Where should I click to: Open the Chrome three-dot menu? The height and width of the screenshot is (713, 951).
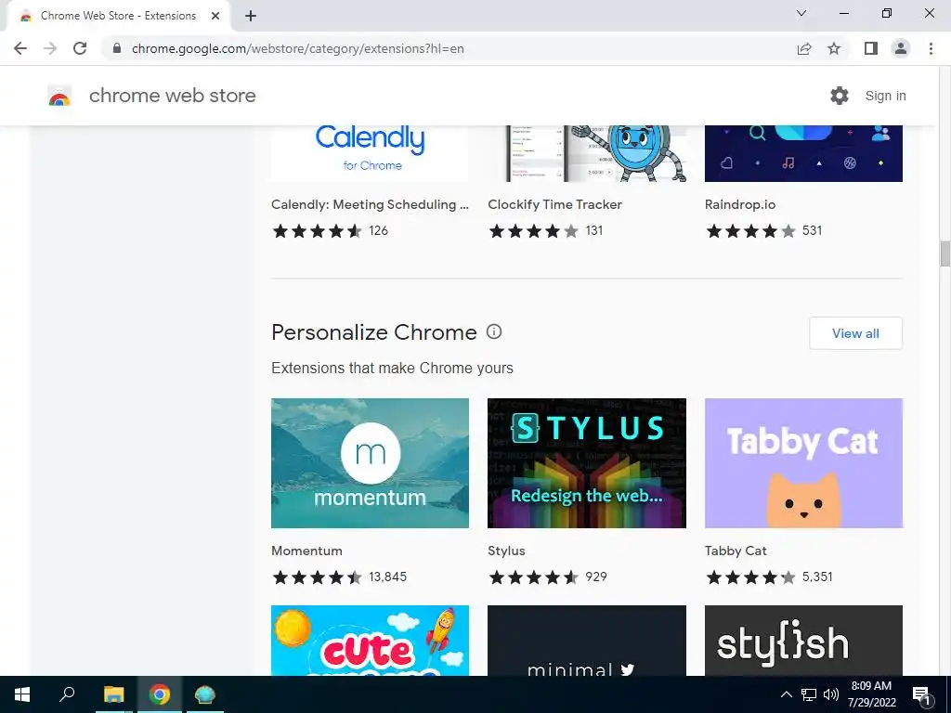click(x=931, y=48)
